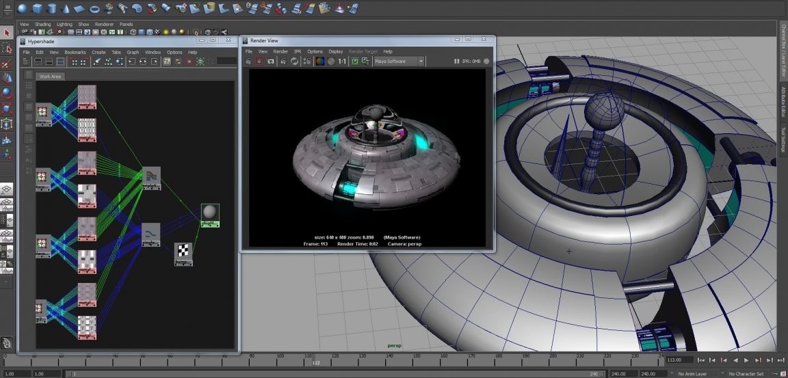
Task: Open the Attribute Editor side tab
Action: click(783, 103)
